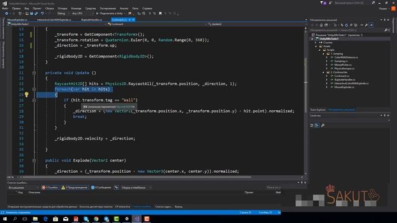The height and width of the screenshot is (223, 397).
Task: Click the Refresh icon in Solution Explorer toolbar
Action: 346,25
